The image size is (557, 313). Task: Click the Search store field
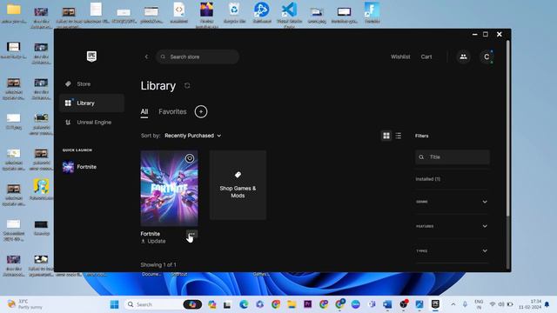(x=198, y=57)
